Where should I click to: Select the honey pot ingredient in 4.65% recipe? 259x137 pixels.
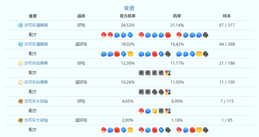pos(155,111)
